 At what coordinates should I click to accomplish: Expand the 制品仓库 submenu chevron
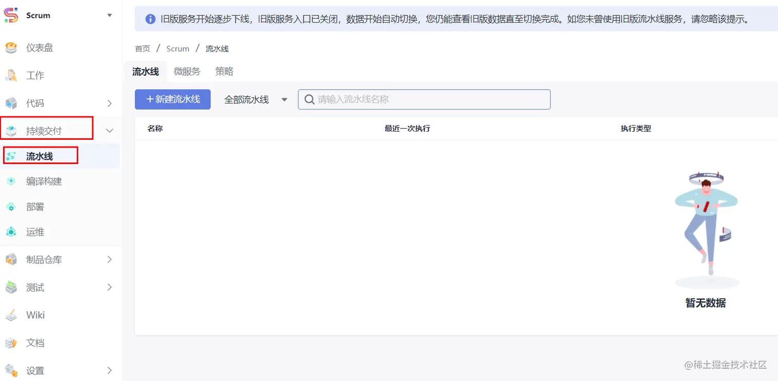(110, 260)
